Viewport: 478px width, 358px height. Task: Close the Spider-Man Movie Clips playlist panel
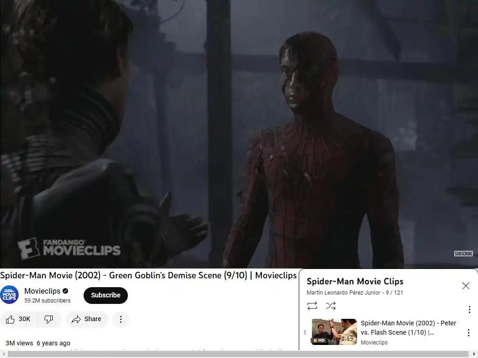[x=465, y=286]
